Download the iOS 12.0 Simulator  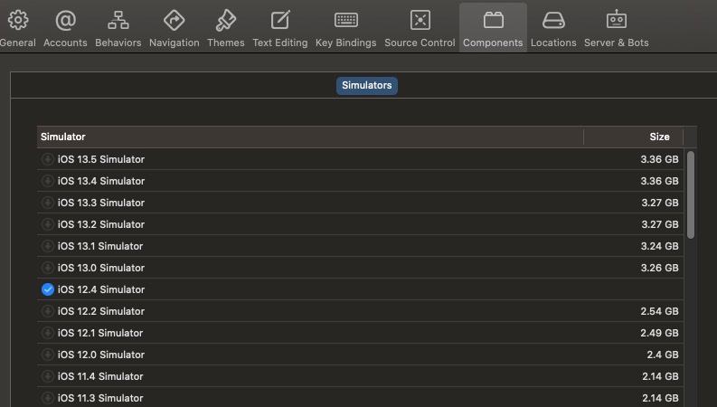pos(48,355)
